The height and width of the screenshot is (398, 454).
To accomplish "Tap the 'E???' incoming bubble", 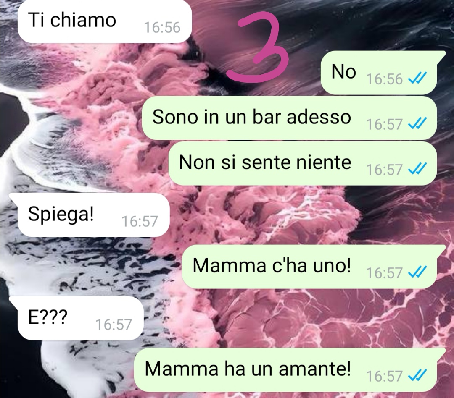I will tap(76, 318).
